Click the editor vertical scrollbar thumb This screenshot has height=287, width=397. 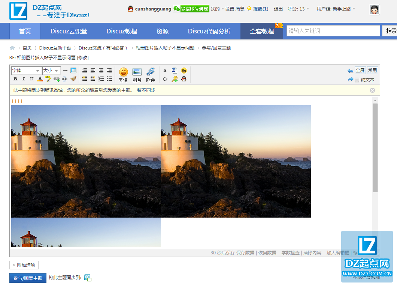pos(375,148)
